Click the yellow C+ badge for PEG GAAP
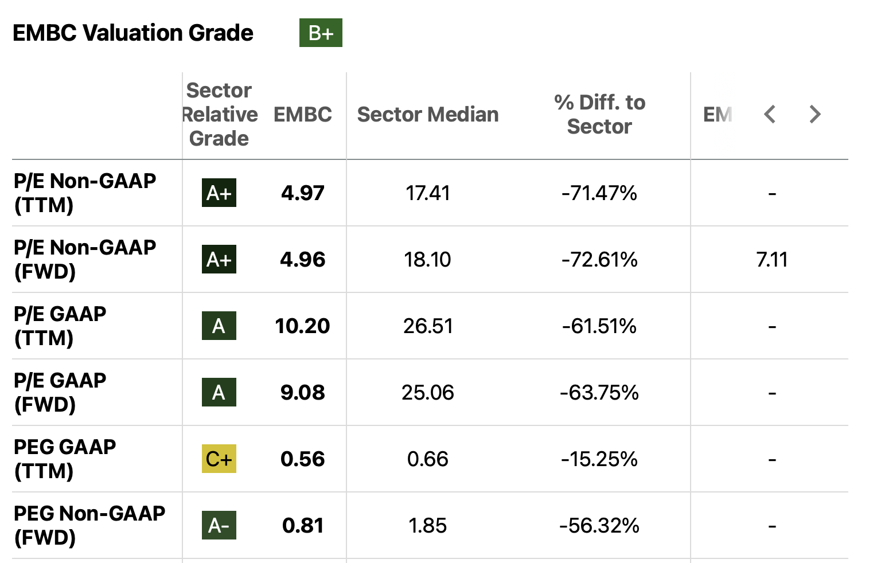The width and height of the screenshot is (873, 563). (x=219, y=459)
